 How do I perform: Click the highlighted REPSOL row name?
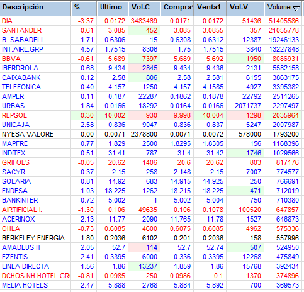[x=14, y=115]
